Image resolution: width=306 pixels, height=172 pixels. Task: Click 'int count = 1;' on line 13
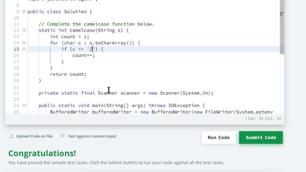69,37
